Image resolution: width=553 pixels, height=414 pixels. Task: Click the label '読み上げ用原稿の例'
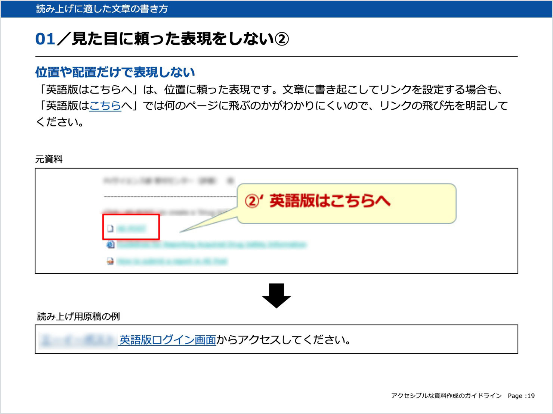coord(78,316)
